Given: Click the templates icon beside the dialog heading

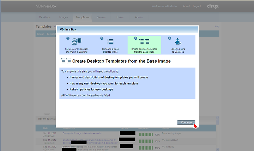Looking at the screenshot, I should tap(66, 61).
